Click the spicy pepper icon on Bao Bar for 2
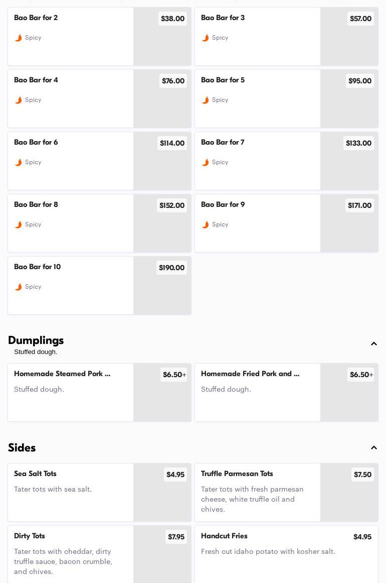This screenshot has height=583, width=386. pyautogui.click(x=19, y=38)
